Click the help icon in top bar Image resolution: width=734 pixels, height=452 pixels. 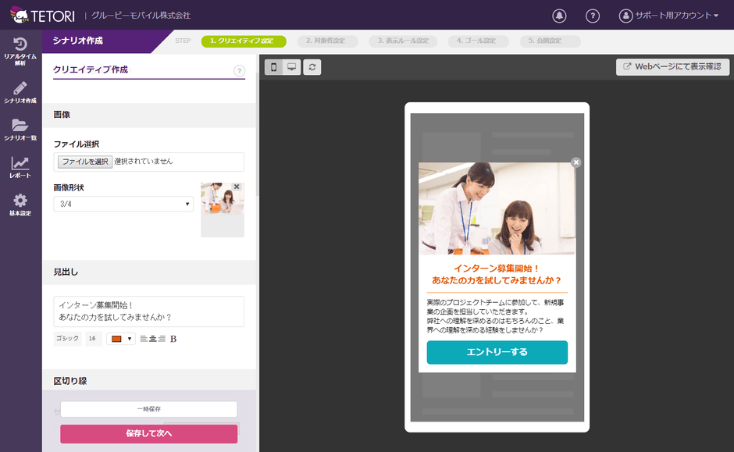[593, 16]
